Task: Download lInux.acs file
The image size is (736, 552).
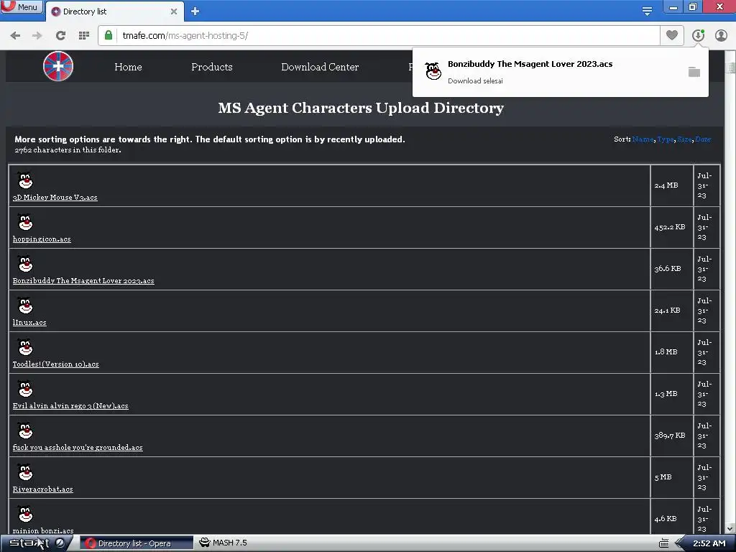Action: [29, 323]
